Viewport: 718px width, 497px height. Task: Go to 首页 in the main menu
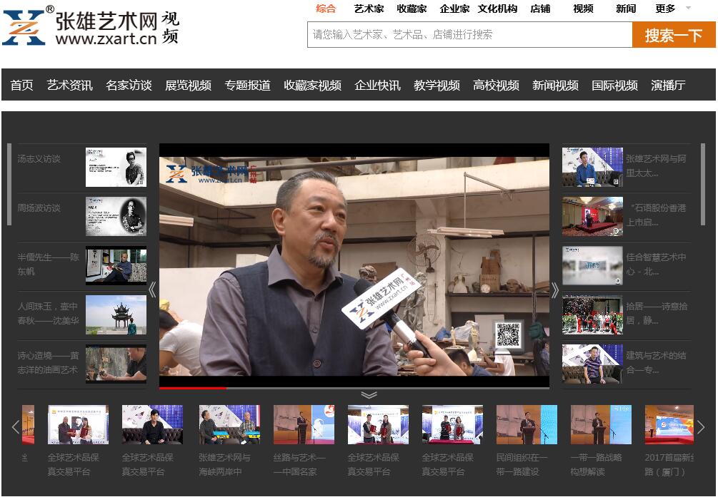21,85
